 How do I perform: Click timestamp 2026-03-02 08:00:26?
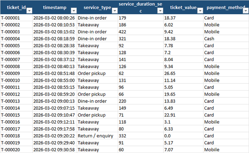[x=55, y=18]
